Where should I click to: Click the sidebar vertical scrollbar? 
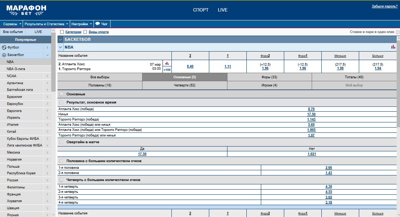click(53, 62)
